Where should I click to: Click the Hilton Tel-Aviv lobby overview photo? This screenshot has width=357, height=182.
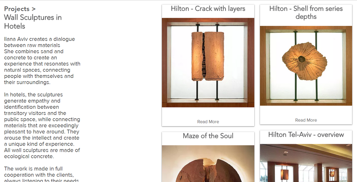pyautogui.click(x=306, y=163)
